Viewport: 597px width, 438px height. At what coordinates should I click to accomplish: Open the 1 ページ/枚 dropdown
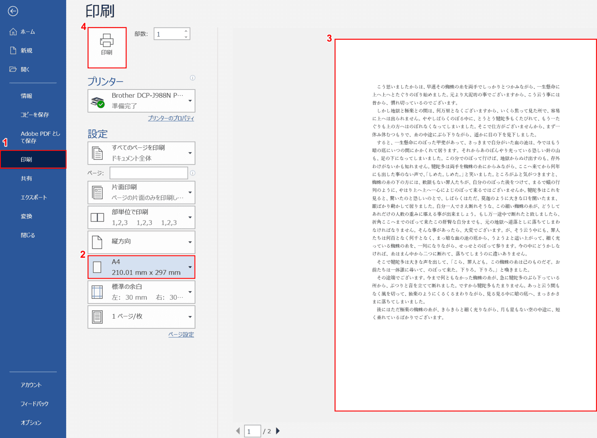[x=190, y=317]
